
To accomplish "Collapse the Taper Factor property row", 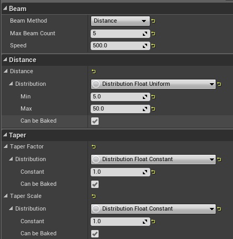I will click(6, 146).
